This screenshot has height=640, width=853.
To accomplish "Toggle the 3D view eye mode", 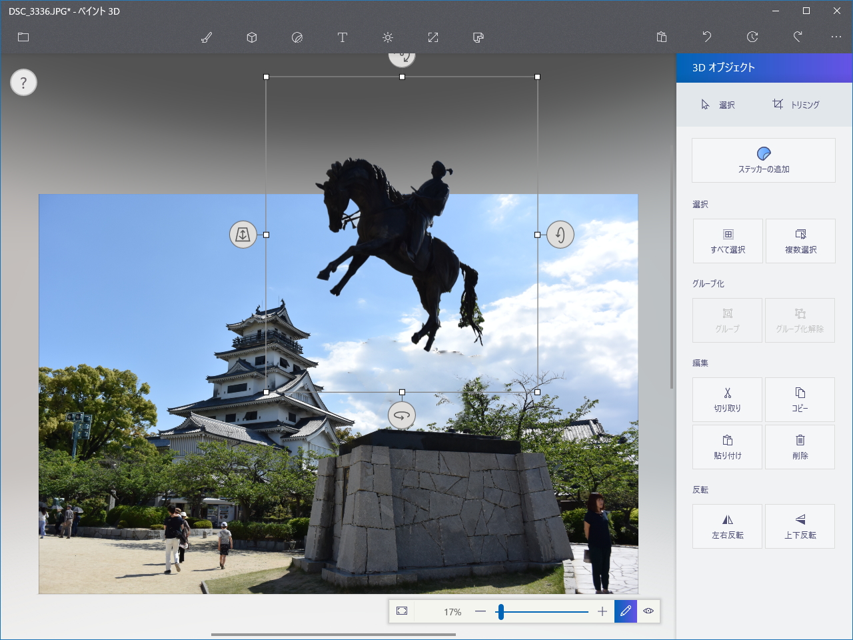I will pyautogui.click(x=648, y=611).
